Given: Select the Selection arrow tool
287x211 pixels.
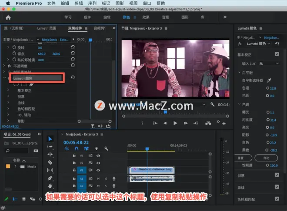Looking at the screenshot, I should click(x=50, y=139).
